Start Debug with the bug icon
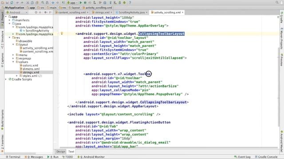Screen dimensions: 284x159 click(85, 3)
